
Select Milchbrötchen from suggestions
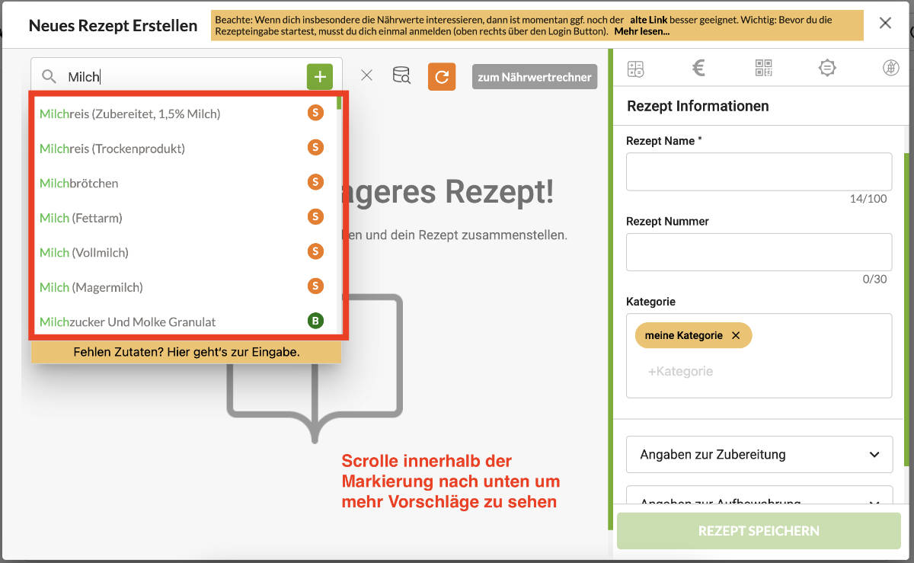[x=79, y=184]
